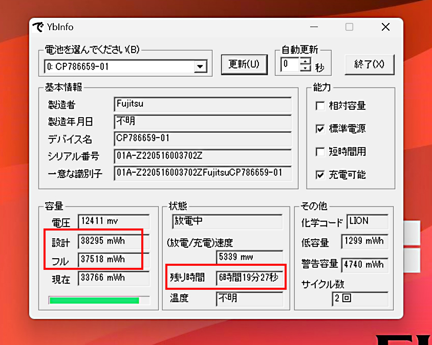Click the 化学コード value LION
This screenshot has width=432, height=345.
368,221
